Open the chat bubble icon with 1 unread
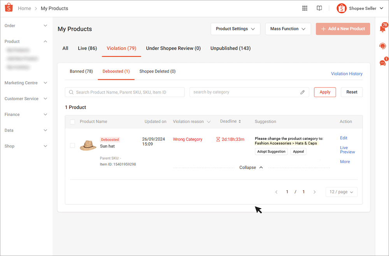 383,63
